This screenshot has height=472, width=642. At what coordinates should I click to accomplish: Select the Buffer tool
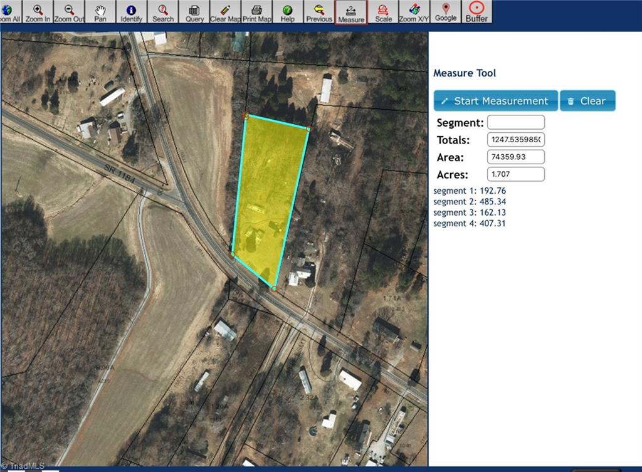click(x=476, y=13)
